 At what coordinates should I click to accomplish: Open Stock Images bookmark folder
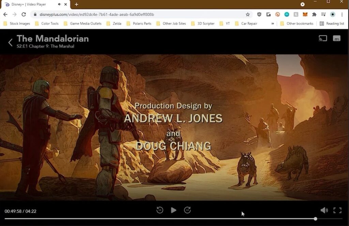(x=17, y=23)
